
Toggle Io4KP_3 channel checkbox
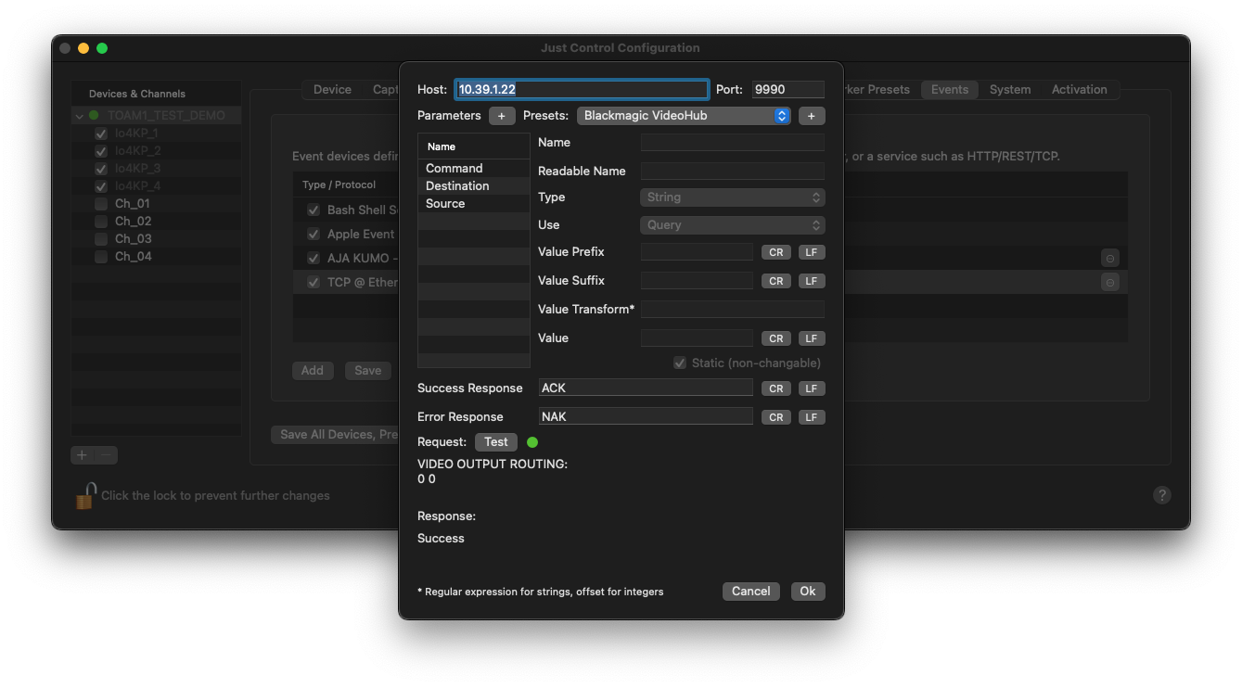101,169
